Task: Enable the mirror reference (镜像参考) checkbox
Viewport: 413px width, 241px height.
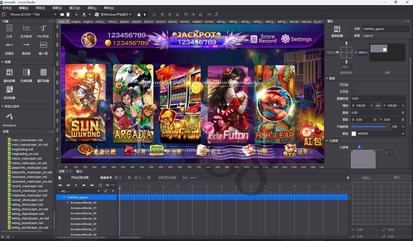Action: (97, 178)
